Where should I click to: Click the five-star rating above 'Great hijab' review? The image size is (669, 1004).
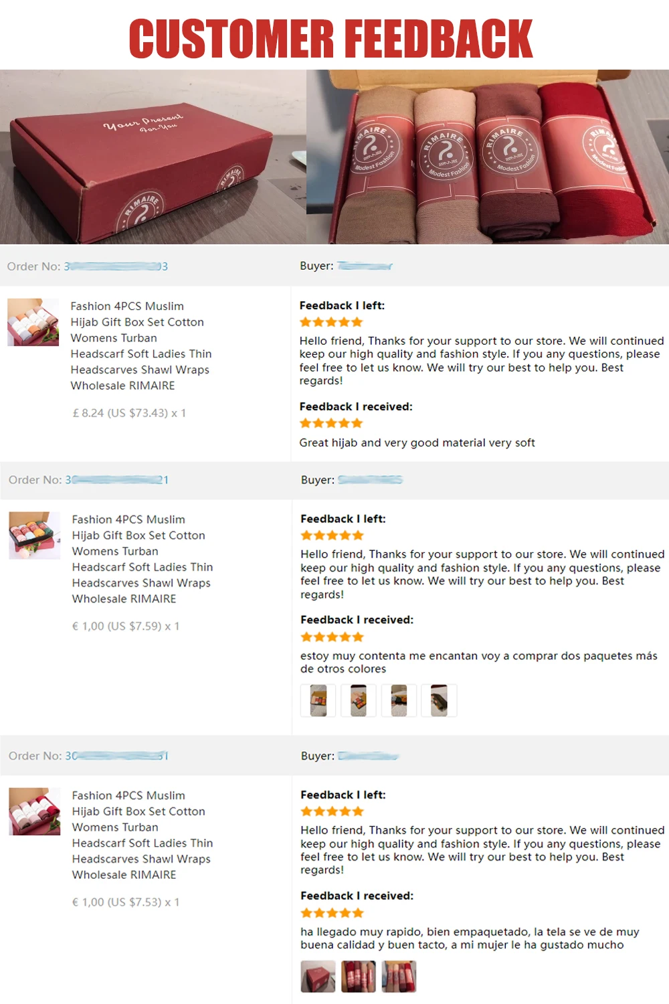point(331,423)
